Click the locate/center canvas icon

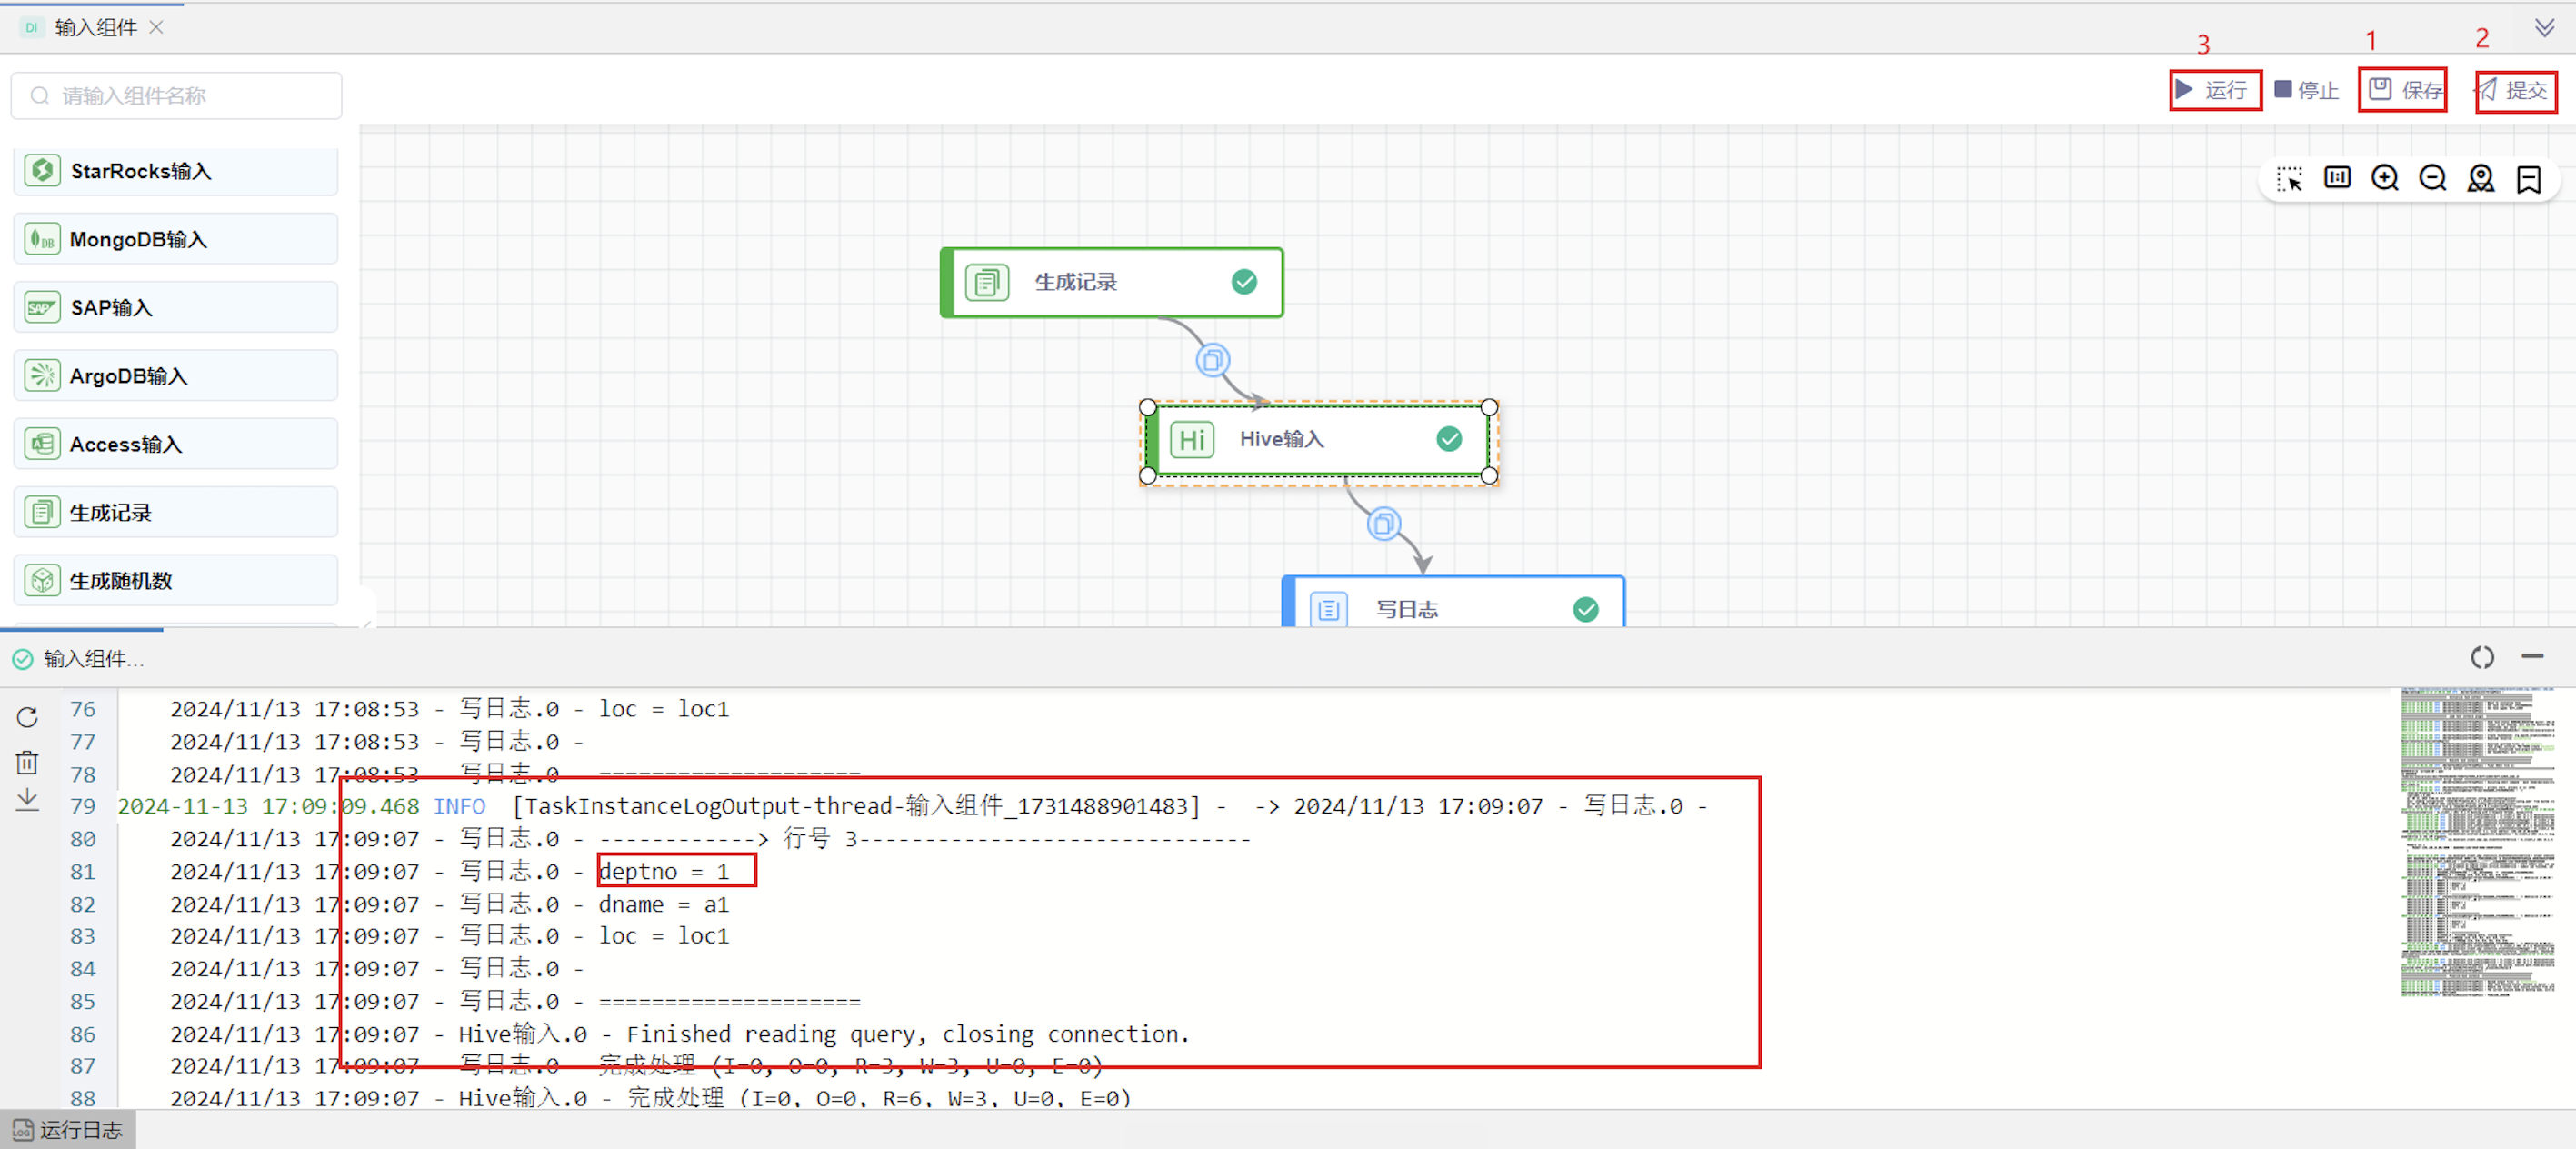pyautogui.click(x=2480, y=178)
